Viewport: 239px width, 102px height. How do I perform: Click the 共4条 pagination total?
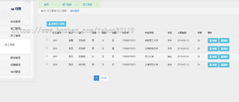[104, 78]
